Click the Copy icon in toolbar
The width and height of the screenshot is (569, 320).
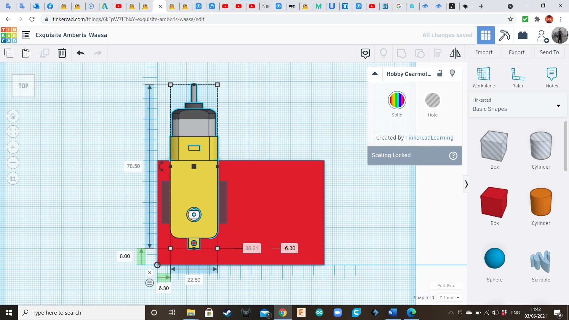[9, 53]
